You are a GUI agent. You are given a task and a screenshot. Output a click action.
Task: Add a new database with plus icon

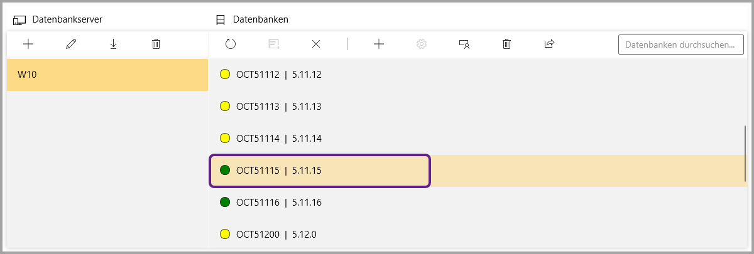[x=379, y=44]
